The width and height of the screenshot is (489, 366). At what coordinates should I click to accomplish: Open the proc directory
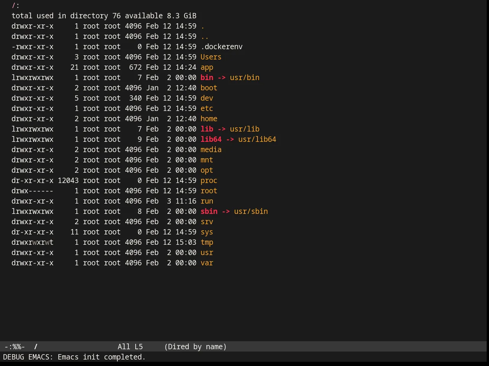point(209,180)
